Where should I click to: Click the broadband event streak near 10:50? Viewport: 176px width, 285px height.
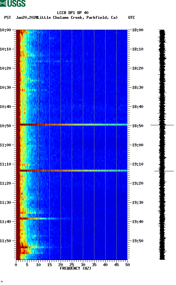pyautogui.click(x=73, y=125)
